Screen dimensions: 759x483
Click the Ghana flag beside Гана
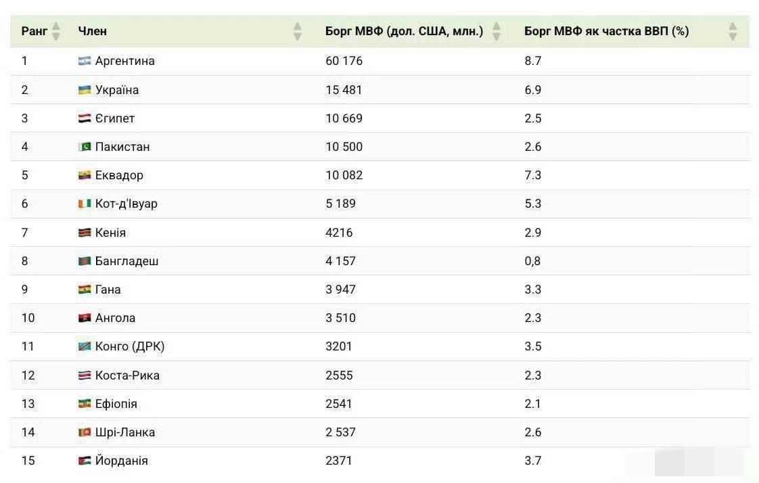coord(85,290)
